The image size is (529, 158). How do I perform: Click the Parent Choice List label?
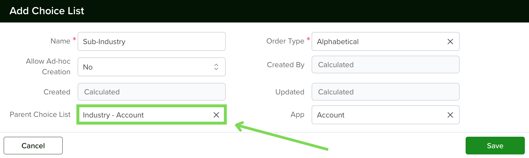40,115
